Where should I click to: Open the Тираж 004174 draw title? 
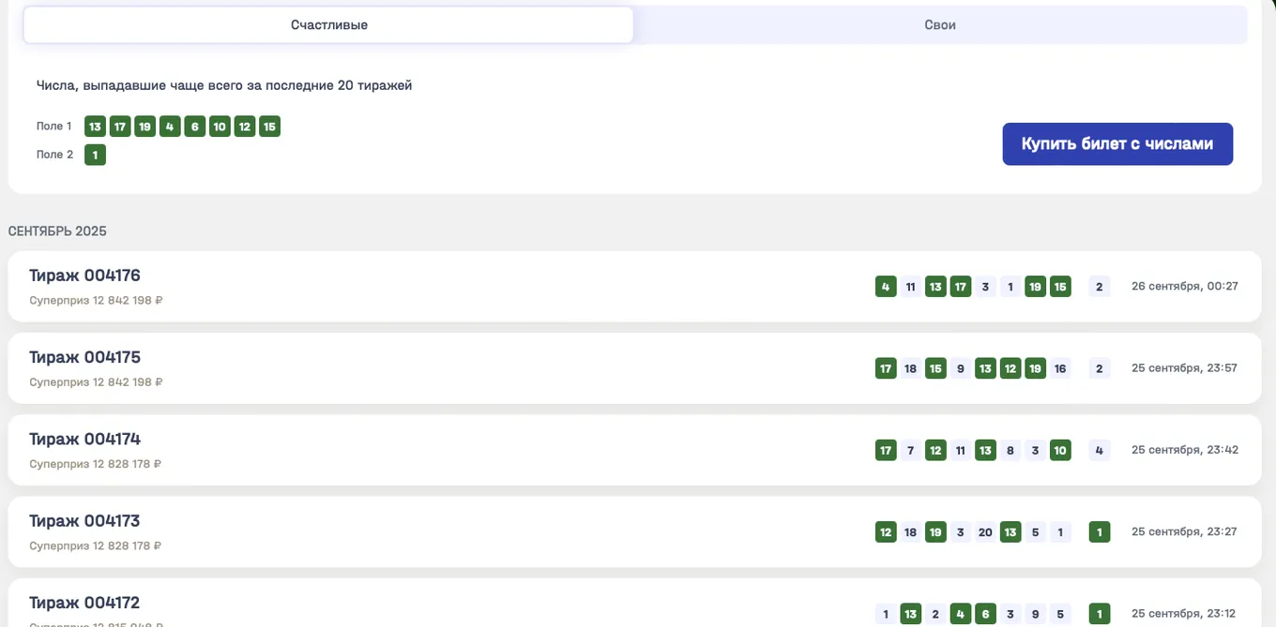pos(85,439)
